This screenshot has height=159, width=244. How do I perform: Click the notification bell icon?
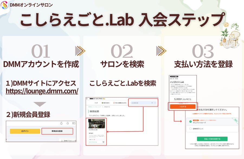61,123
